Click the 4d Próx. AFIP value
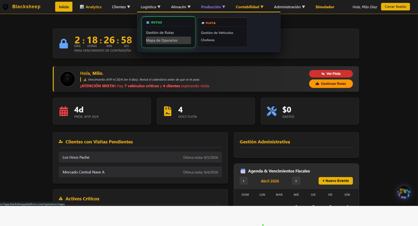 pos(79,110)
